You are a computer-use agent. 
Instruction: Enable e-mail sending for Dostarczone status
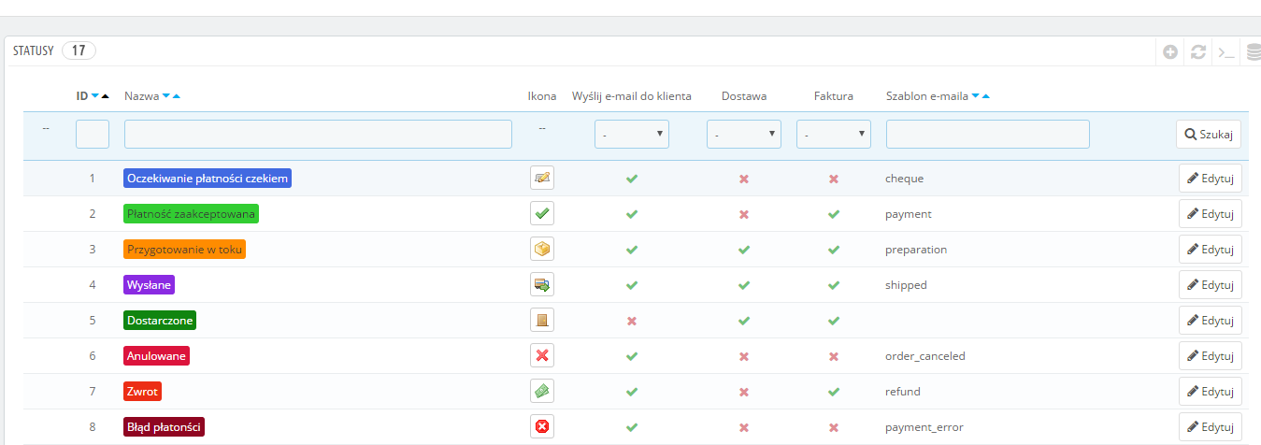point(632,321)
